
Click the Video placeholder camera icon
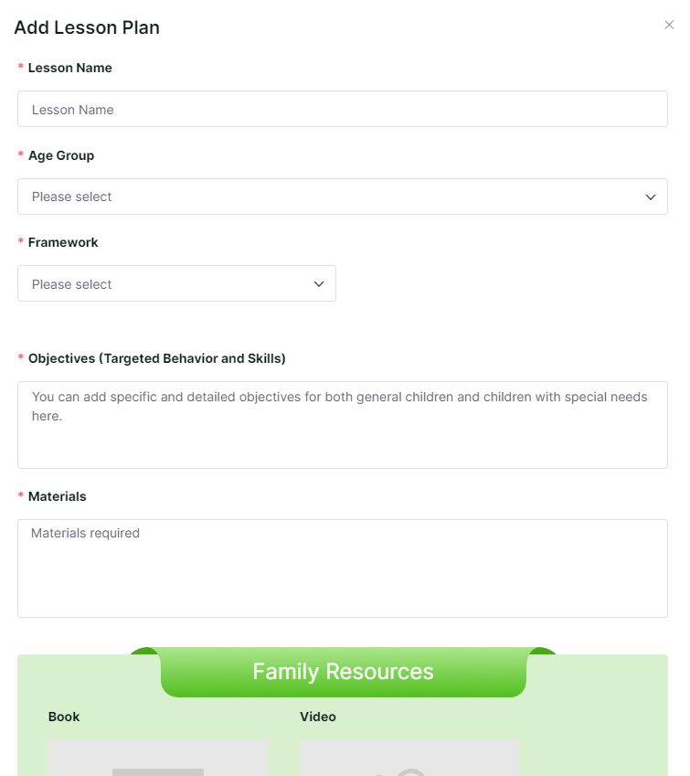(x=409, y=772)
